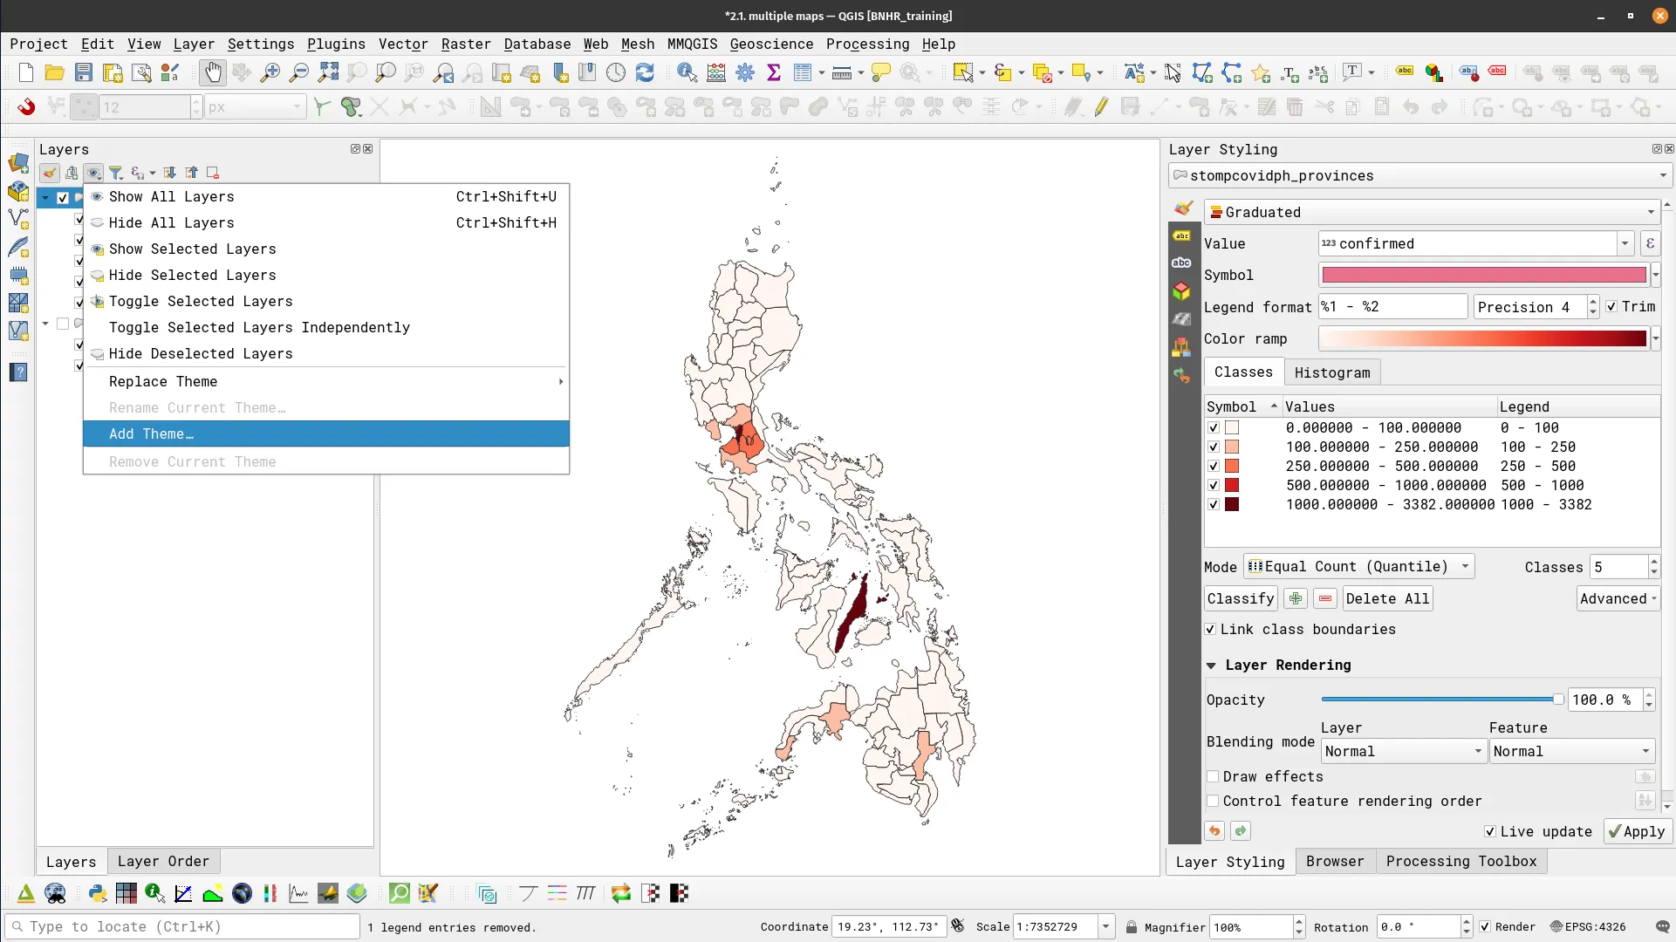Toggle Live update off
1676x942 pixels.
(x=1492, y=831)
